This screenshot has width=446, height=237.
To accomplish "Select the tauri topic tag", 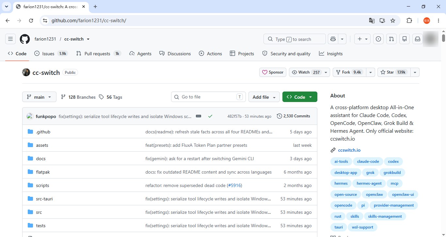I will pos(339,227).
